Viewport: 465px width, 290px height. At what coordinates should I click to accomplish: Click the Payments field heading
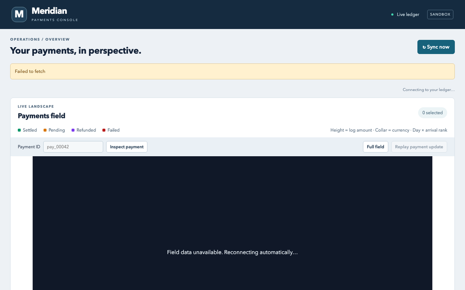pos(41,116)
